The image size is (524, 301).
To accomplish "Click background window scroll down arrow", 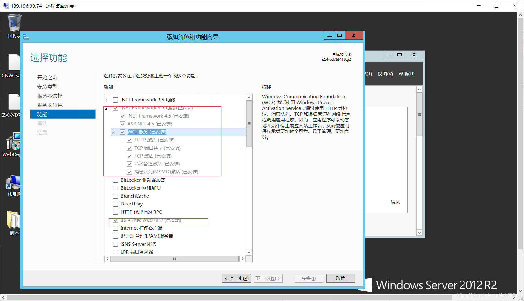I will (x=420, y=233).
